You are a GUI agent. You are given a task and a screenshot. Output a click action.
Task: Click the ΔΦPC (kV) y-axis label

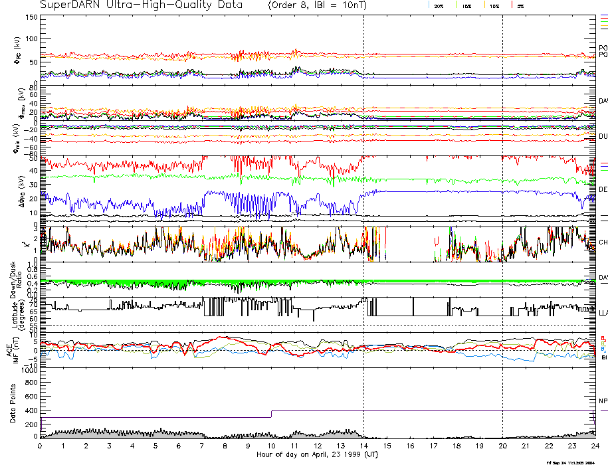[9, 190]
